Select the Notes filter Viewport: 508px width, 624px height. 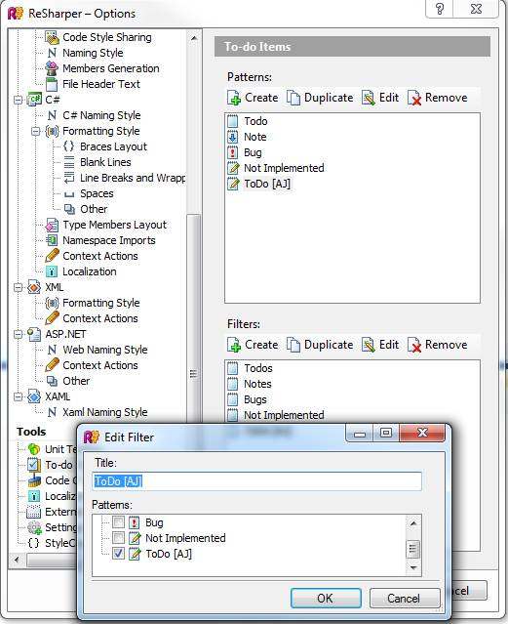(x=250, y=384)
